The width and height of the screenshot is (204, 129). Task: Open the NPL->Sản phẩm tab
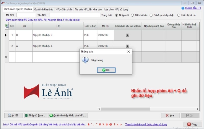[64, 9]
